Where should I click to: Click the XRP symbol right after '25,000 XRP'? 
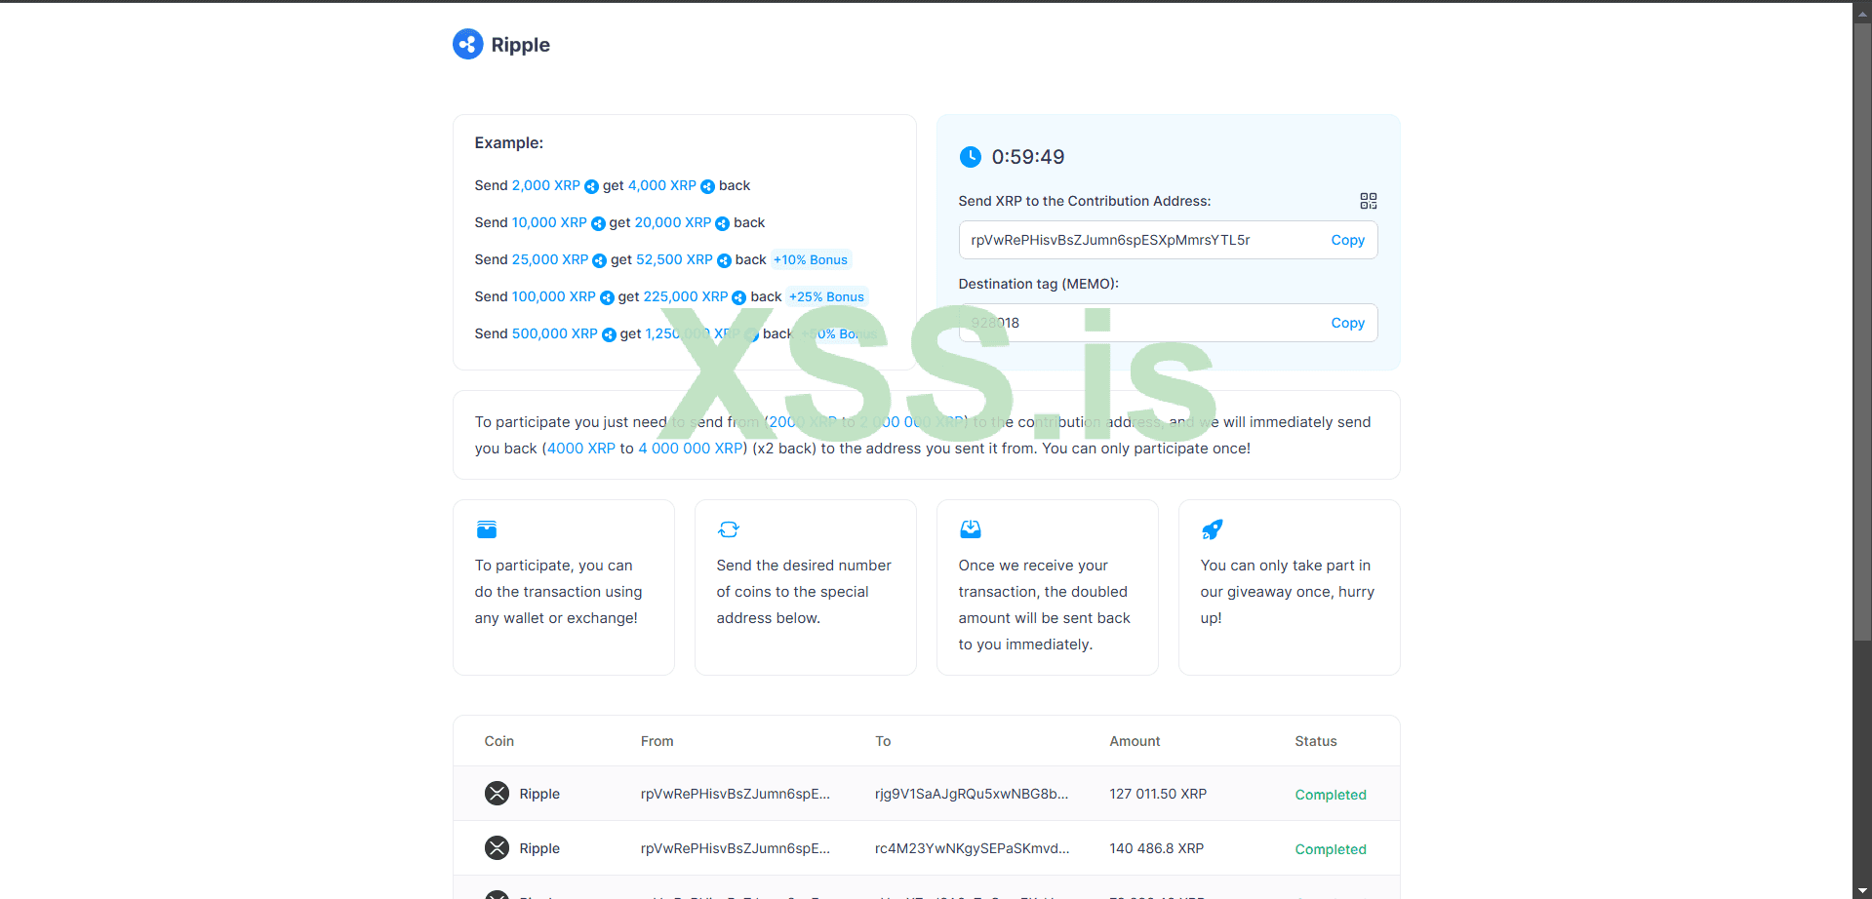[x=599, y=260]
